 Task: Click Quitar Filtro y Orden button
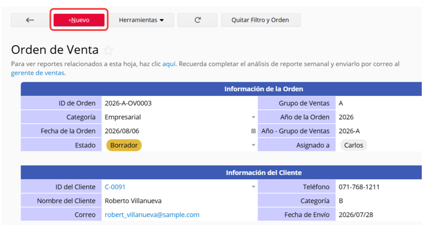click(261, 20)
